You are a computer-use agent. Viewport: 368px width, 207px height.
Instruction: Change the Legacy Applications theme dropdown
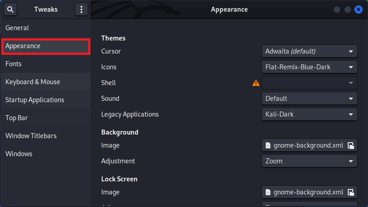(x=309, y=114)
